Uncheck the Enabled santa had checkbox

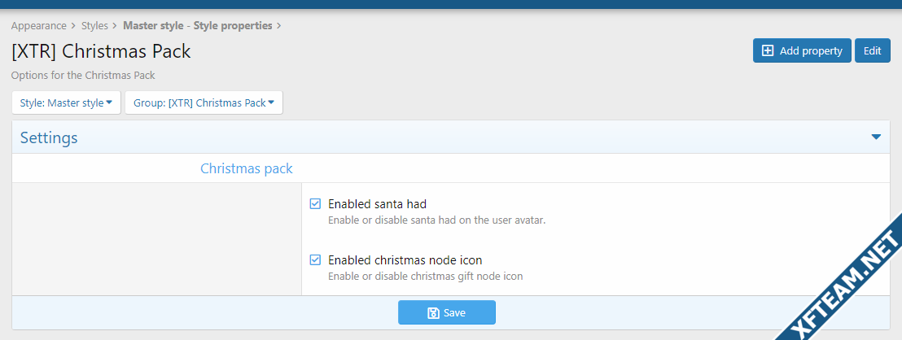[x=315, y=204]
